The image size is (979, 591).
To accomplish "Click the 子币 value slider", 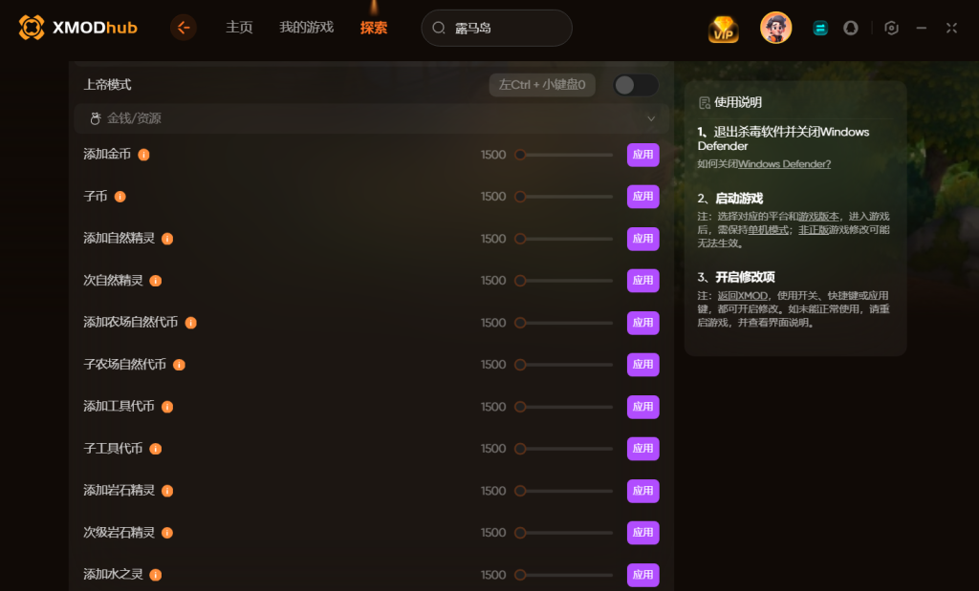I will point(564,197).
